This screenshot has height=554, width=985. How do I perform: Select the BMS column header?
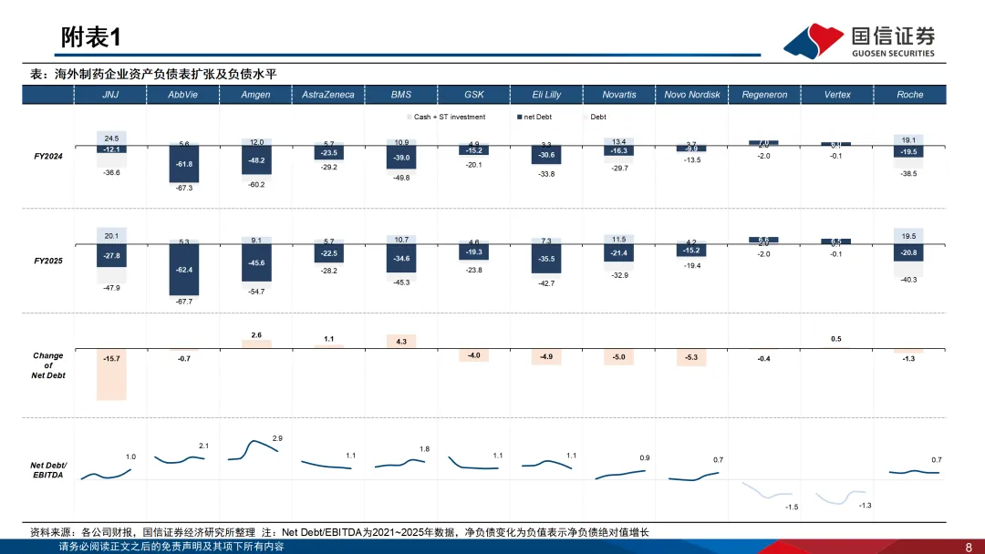400,95
